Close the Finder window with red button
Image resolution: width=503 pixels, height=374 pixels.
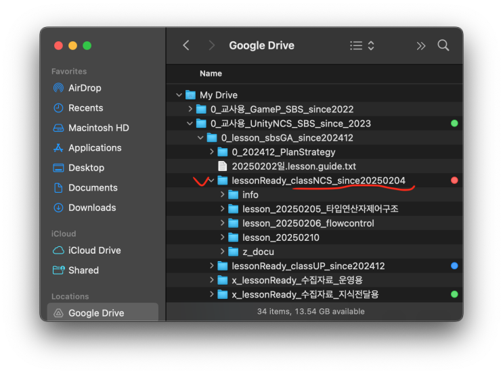[58, 45]
